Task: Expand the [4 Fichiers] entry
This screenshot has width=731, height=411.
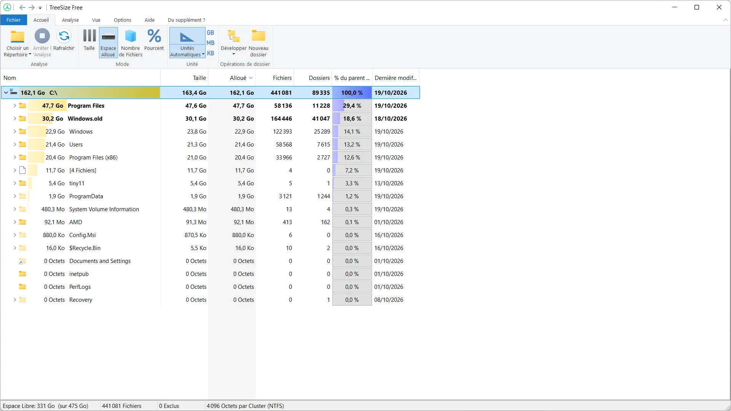Action: [15, 170]
